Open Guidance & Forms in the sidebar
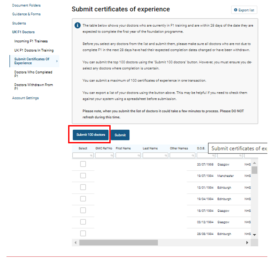Screen dimensions: 280x261 (26, 14)
